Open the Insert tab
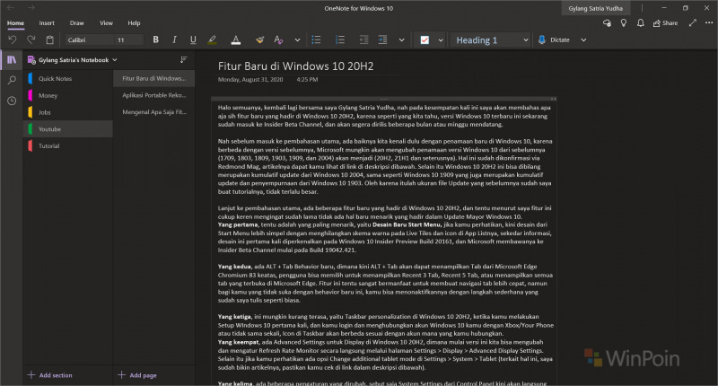The width and height of the screenshot is (718, 386). click(x=47, y=23)
